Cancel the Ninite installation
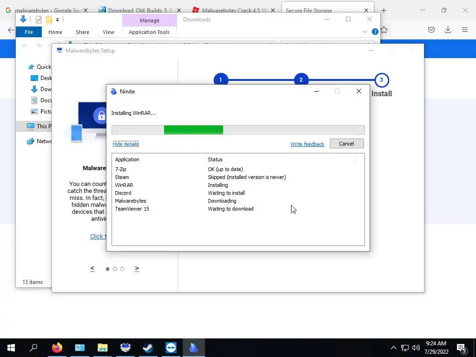Viewport: 476px width, 357px height. click(347, 144)
